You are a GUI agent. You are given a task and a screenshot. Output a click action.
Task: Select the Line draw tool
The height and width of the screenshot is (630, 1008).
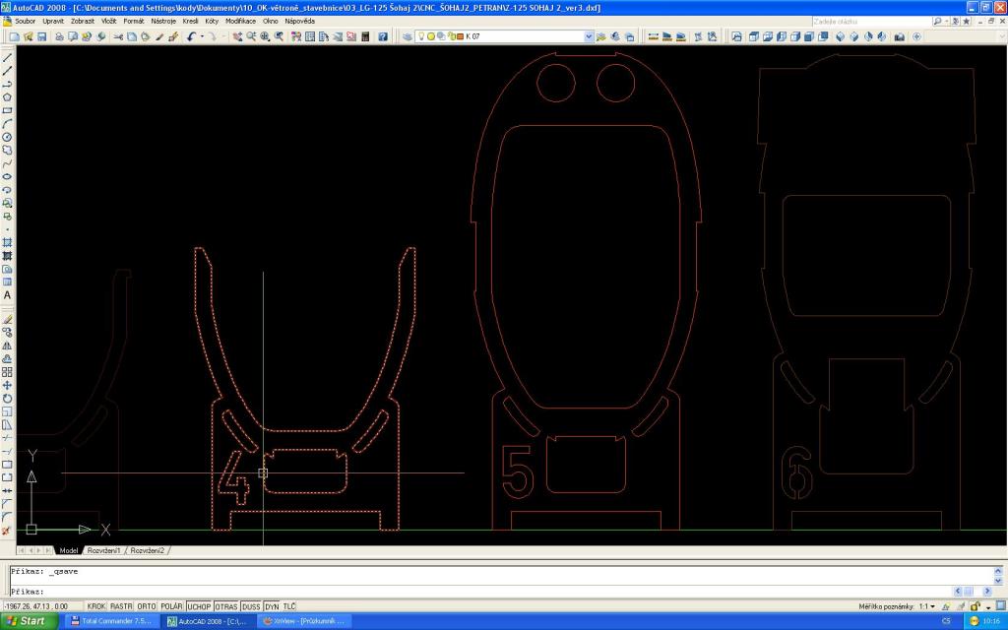8,57
